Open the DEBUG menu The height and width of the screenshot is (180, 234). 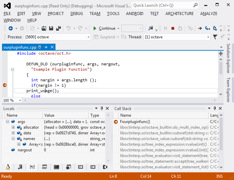77,14
